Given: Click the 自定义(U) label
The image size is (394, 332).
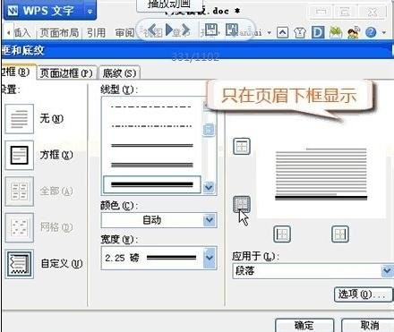Looking at the screenshot, I should click(x=62, y=263).
